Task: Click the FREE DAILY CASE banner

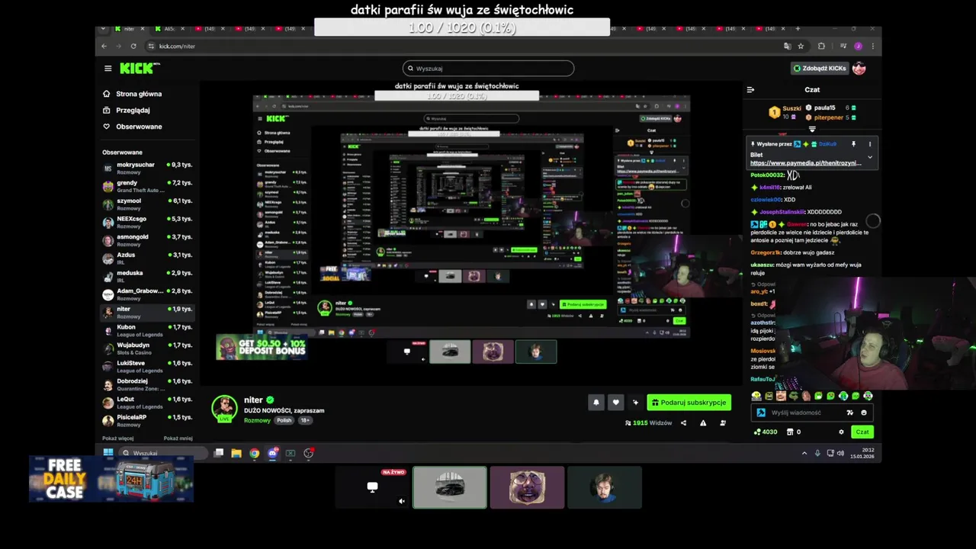Action: 111,479
